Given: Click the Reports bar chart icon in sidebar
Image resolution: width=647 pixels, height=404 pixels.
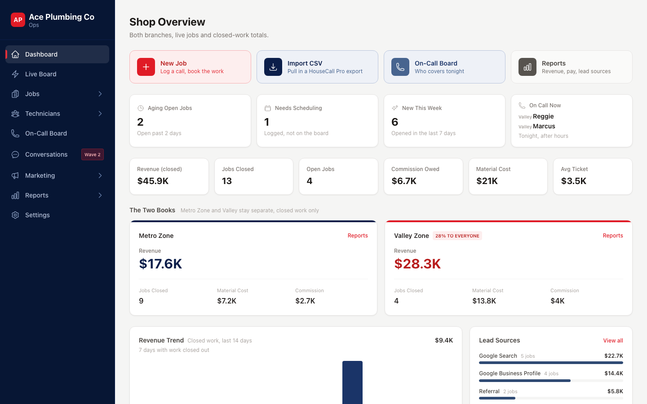Looking at the screenshot, I should coord(15,195).
